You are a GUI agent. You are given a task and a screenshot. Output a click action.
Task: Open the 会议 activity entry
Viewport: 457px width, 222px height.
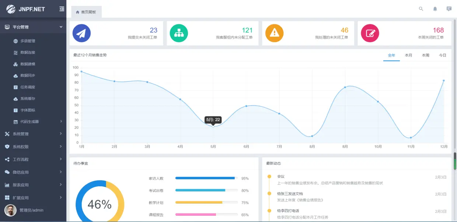pos(362,180)
